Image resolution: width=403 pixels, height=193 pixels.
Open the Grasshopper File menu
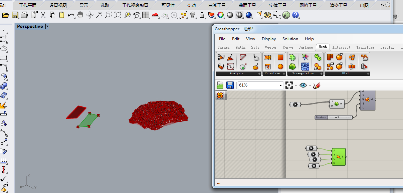pos(222,39)
